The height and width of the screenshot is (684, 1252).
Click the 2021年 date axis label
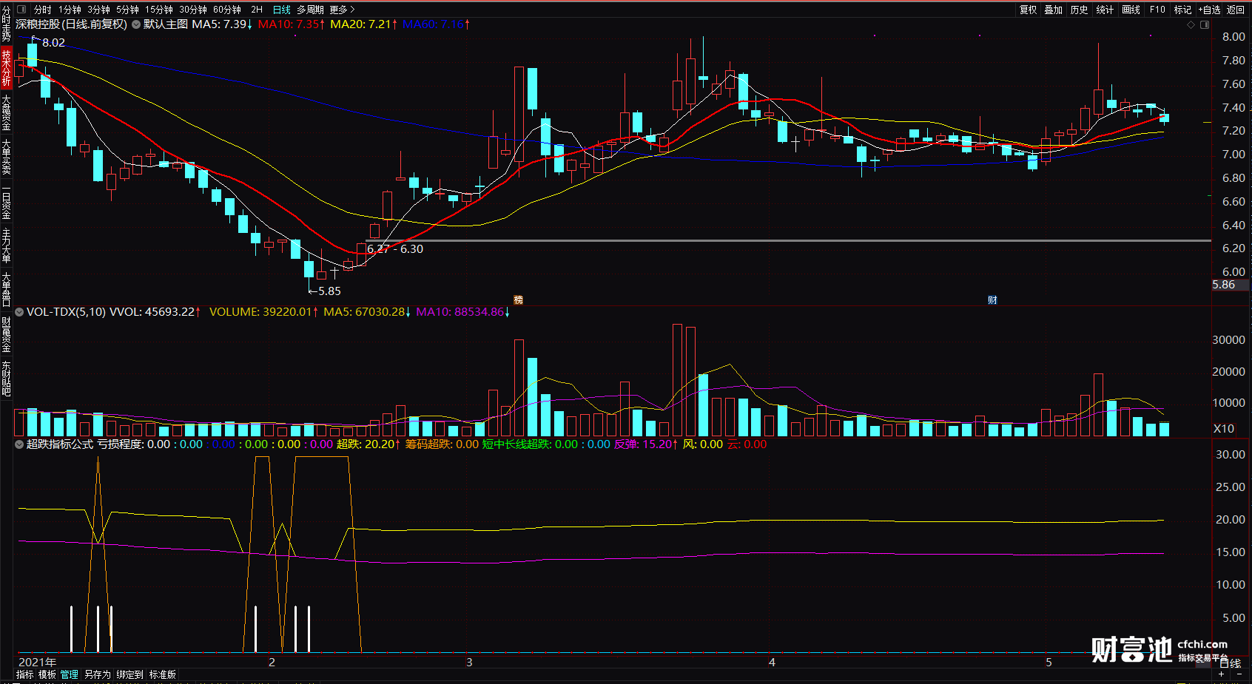[x=37, y=662]
